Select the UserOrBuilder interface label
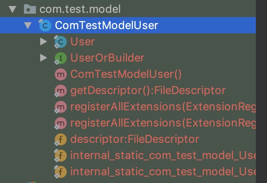 (x=107, y=58)
